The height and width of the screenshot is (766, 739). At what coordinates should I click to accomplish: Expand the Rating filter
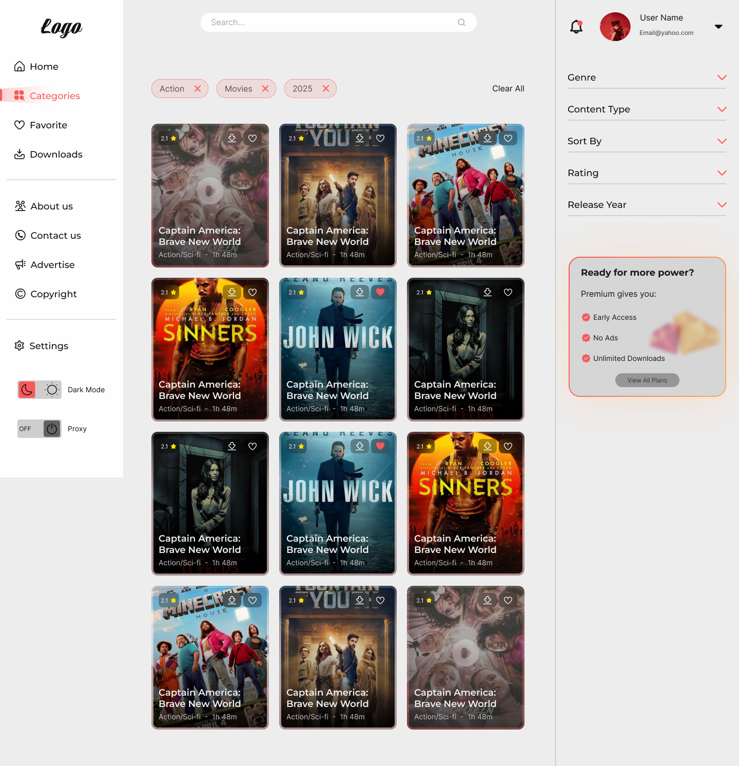point(647,173)
